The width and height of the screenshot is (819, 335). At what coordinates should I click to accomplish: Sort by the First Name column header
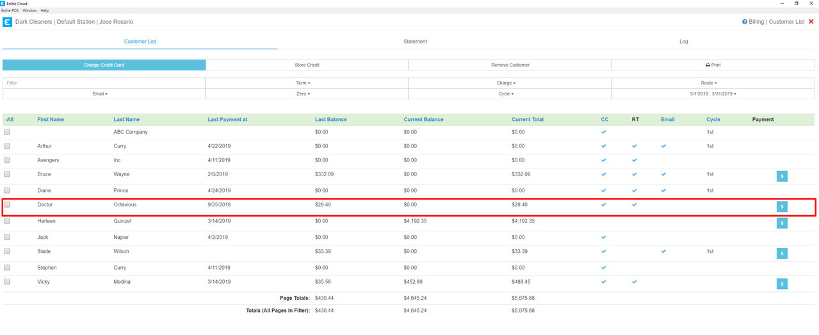[51, 120]
